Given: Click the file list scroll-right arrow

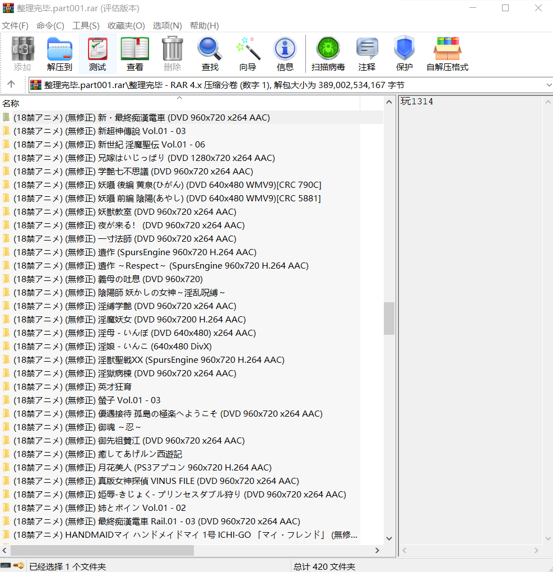Looking at the screenshot, I should click(x=377, y=550).
